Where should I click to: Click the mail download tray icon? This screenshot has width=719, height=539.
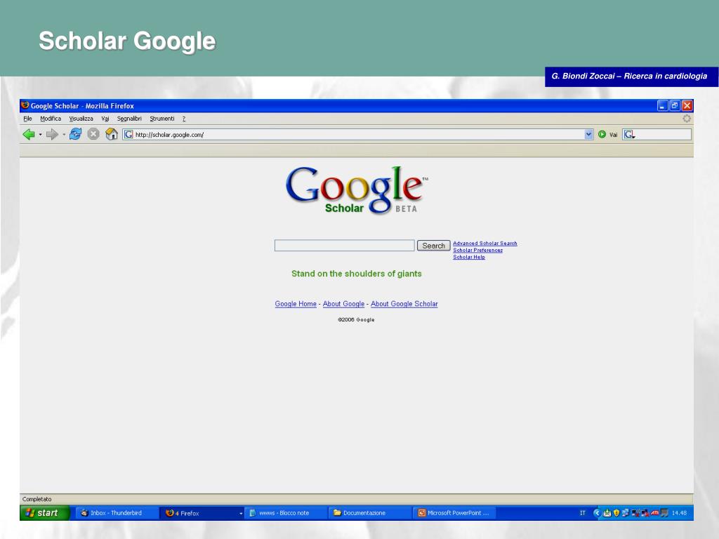[607, 513]
